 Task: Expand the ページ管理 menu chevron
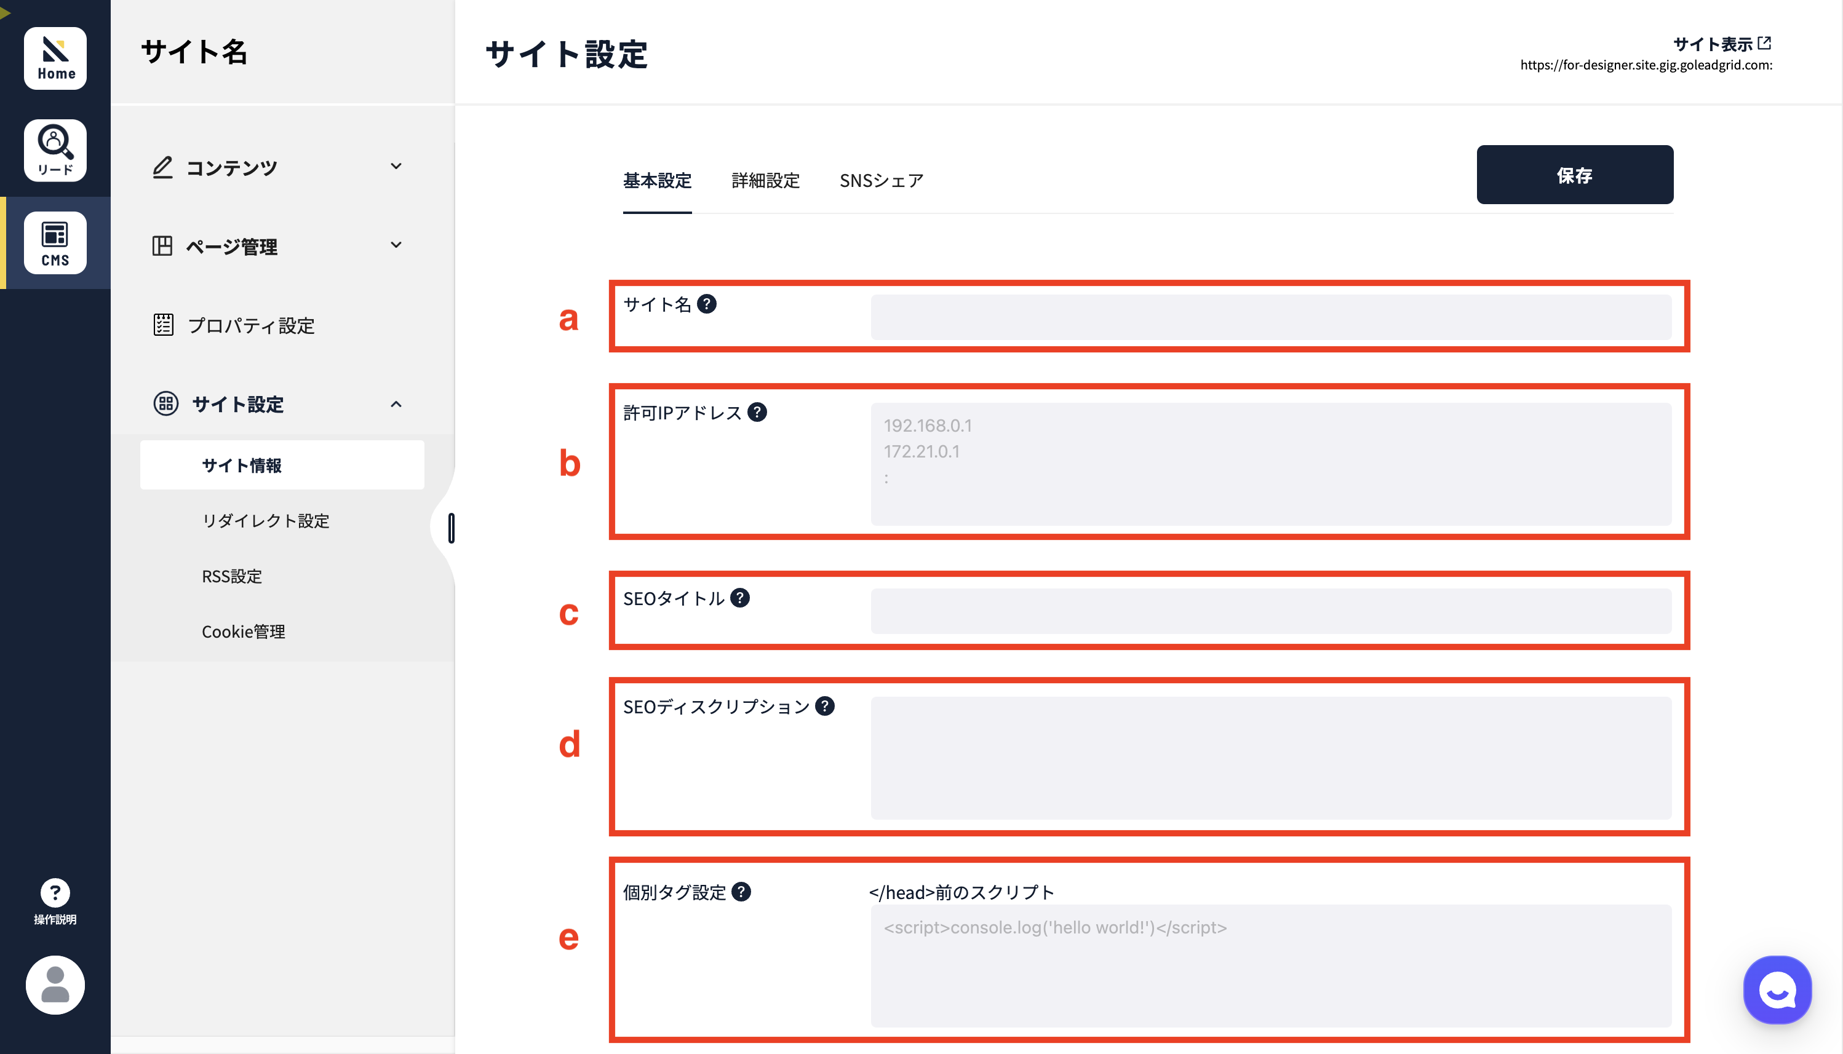(x=396, y=245)
